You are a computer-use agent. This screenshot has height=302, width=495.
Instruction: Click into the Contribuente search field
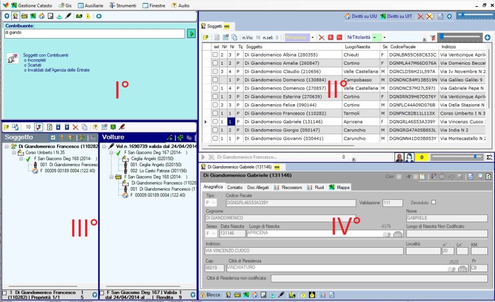pos(94,34)
